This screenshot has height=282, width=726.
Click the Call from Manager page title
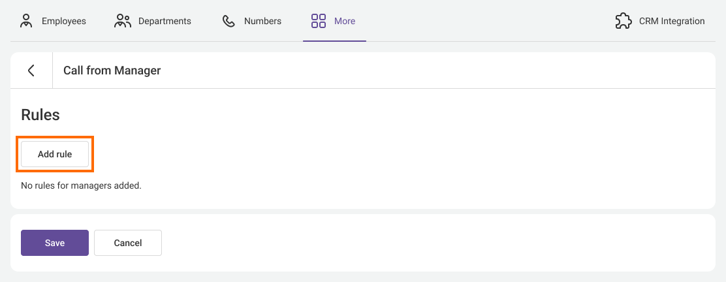tap(112, 70)
